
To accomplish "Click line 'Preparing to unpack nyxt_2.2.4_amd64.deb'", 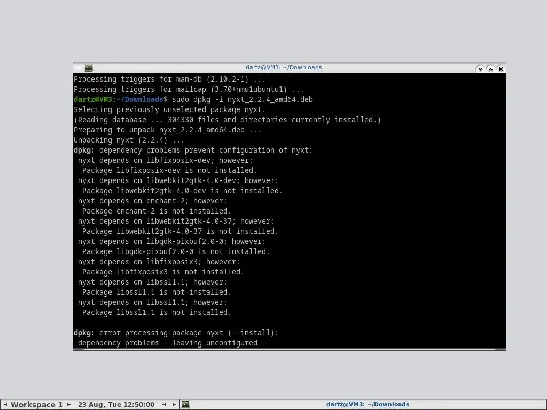I will [167, 130].
